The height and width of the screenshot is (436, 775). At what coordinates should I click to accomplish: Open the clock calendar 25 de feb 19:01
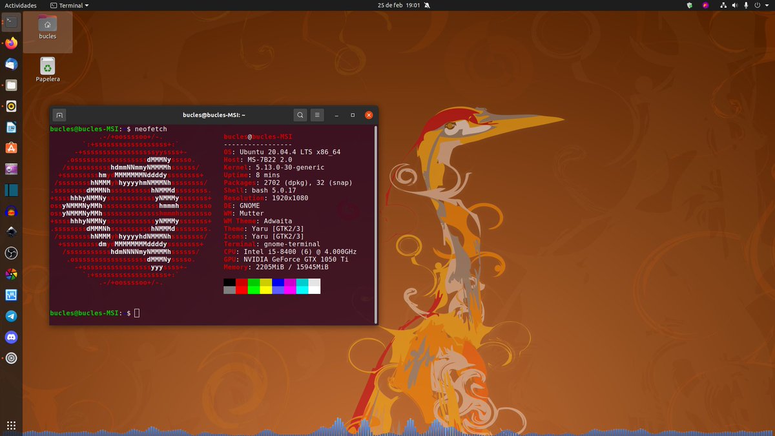click(x=398, y=5)
